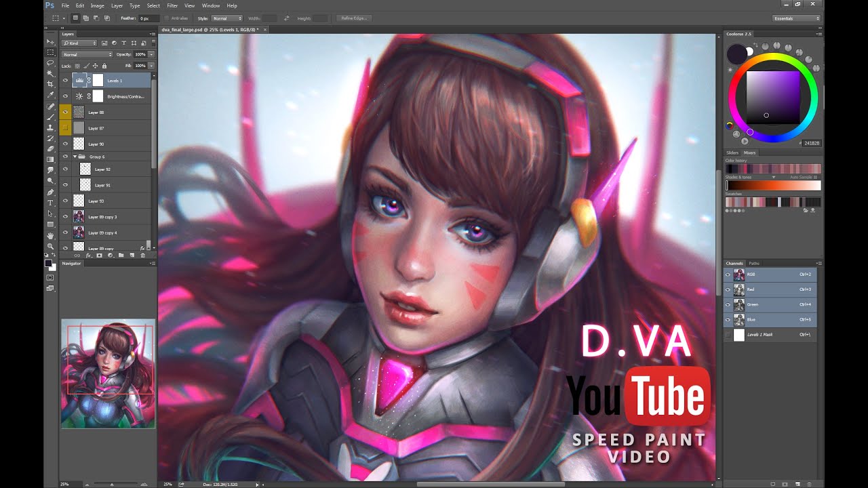Image resolution: width=868 pixels, height=488 pixels.
Task: Open the layer Kind filter dropdown
Action: 79,43
